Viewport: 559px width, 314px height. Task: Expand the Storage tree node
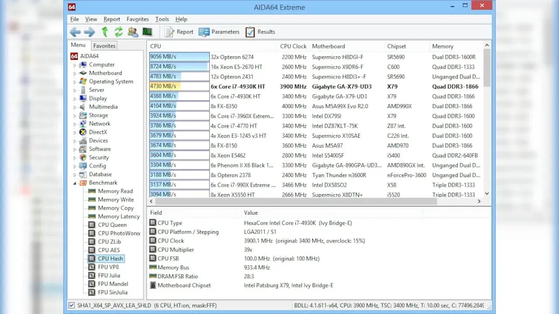point(75,116)
